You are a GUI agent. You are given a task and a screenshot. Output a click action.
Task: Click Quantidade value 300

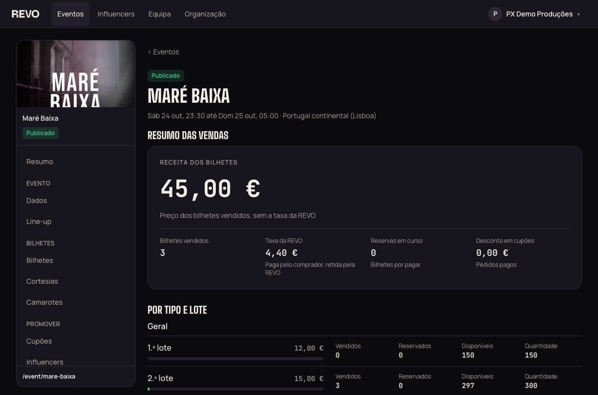531,386
